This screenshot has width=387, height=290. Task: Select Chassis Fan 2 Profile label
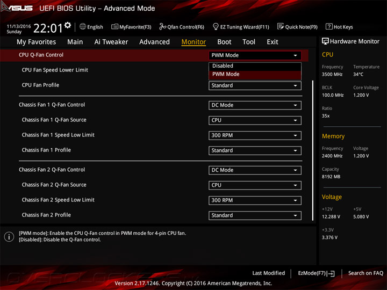pyautogui.click(x=46, y=215)
